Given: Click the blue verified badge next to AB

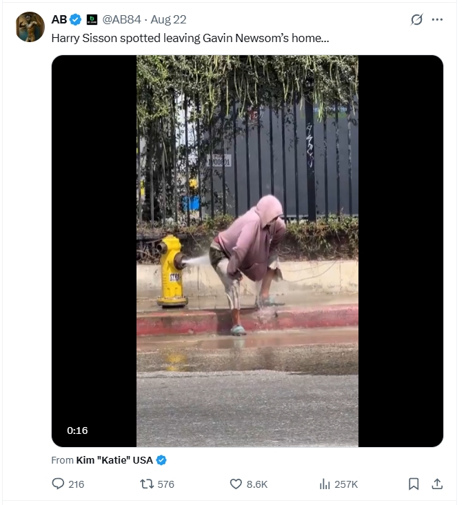Looking at the screenshot, I should coord(76,19).
